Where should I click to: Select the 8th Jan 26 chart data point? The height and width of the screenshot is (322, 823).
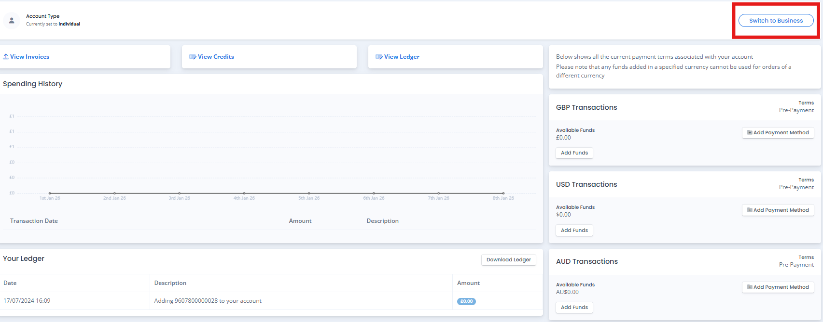click(503, 193)
